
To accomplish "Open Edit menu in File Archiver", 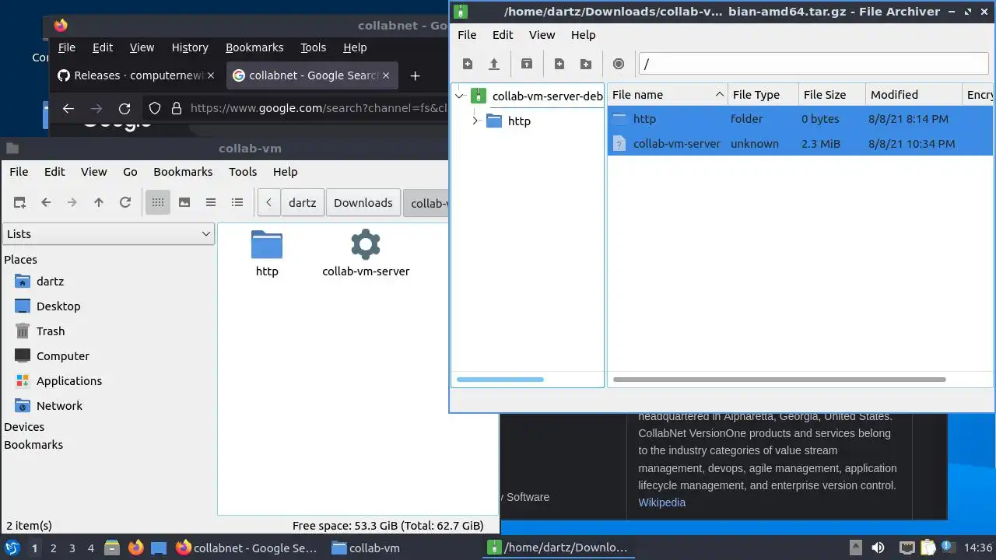I will tap(503, 34).
